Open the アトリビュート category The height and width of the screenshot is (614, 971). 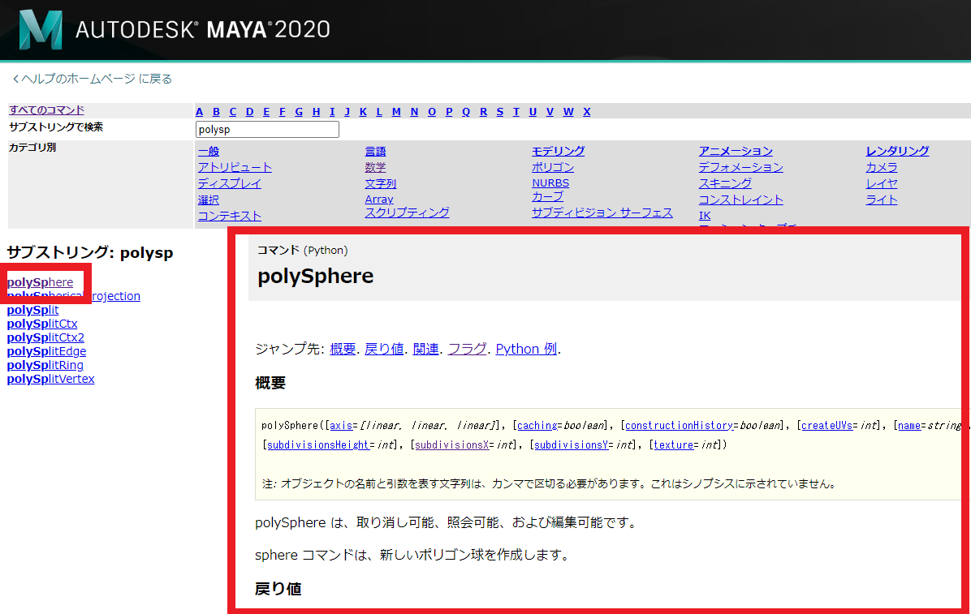tap(235, 167)
